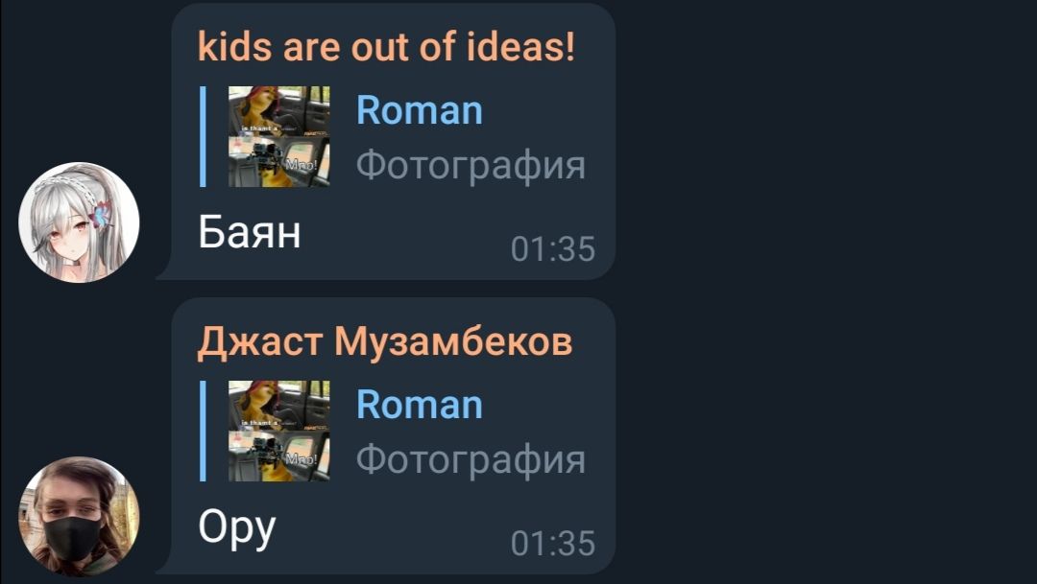Click 'Фотография' label in the second reply

point(470,459)
